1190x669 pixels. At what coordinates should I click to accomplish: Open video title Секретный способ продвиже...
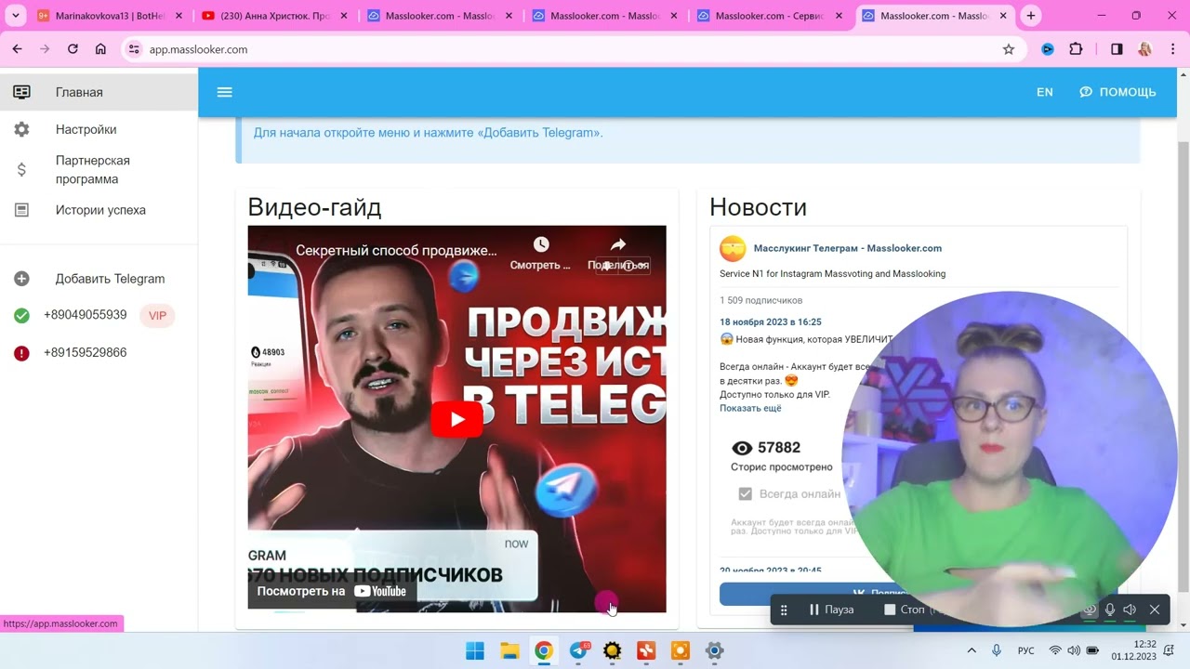[396, 251]
